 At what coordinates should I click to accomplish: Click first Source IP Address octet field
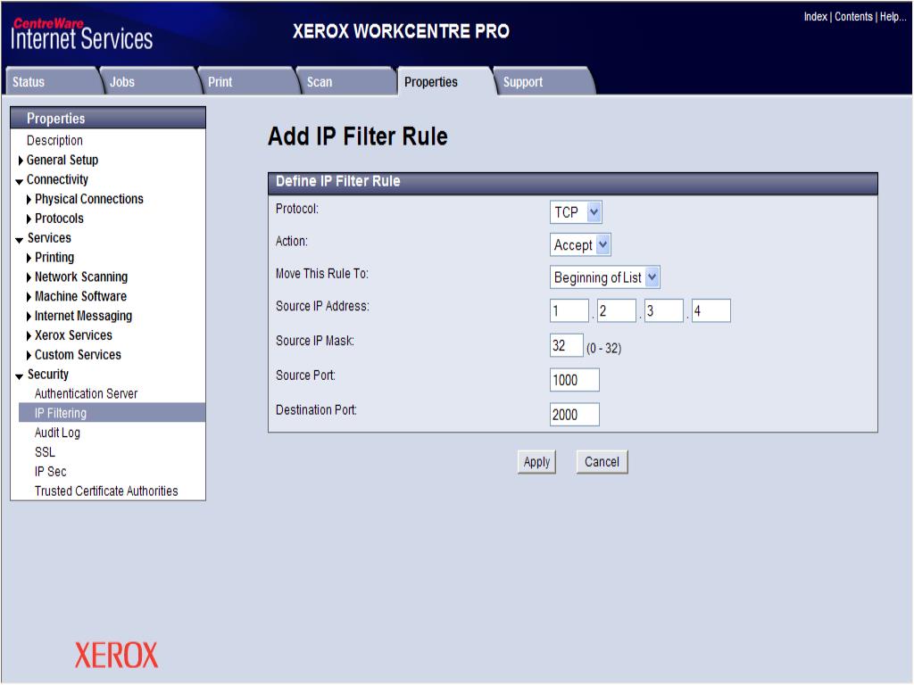coord(569,310)
